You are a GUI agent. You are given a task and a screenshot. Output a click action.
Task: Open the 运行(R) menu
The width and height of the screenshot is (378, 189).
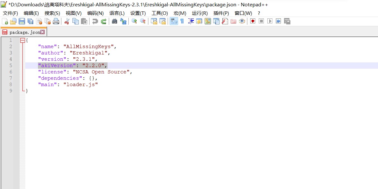[x=200, y=13]
